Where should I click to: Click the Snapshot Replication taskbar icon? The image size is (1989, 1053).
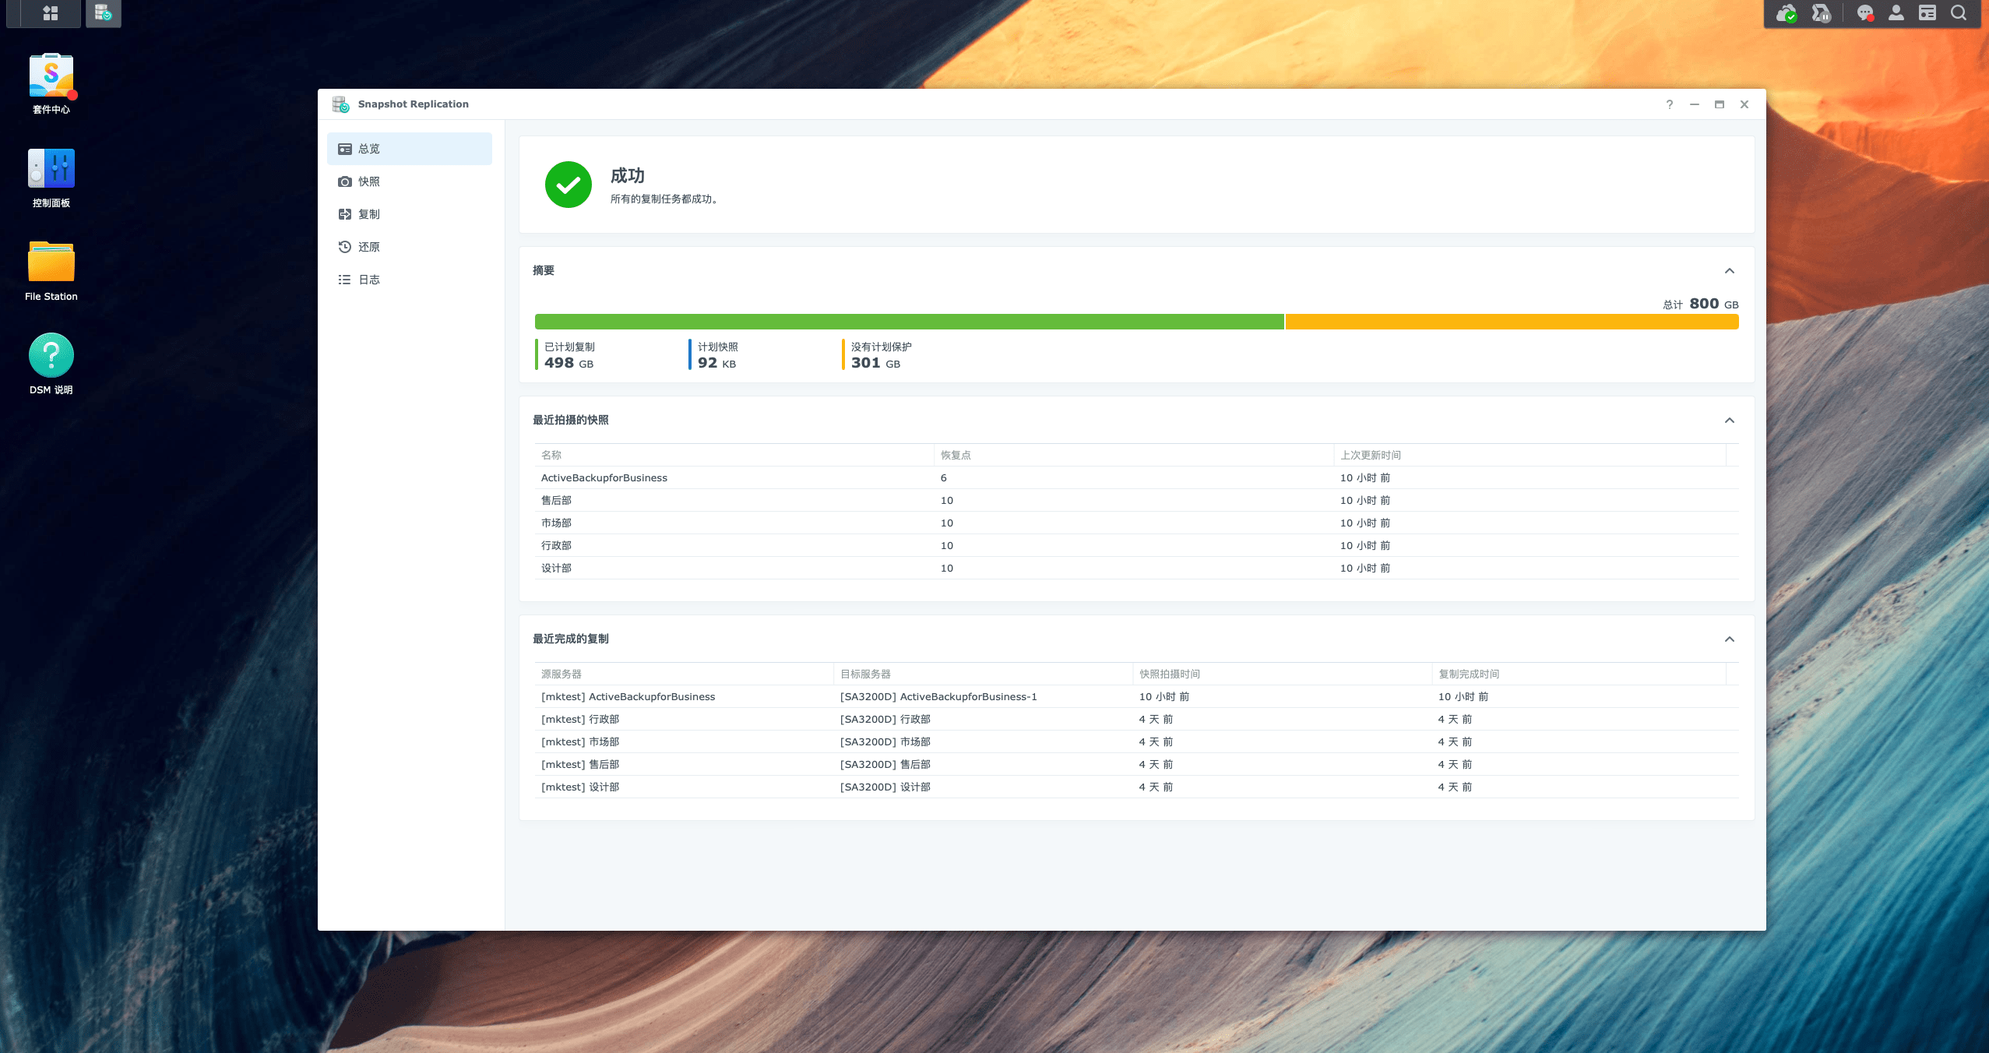[x=103, y=13]
